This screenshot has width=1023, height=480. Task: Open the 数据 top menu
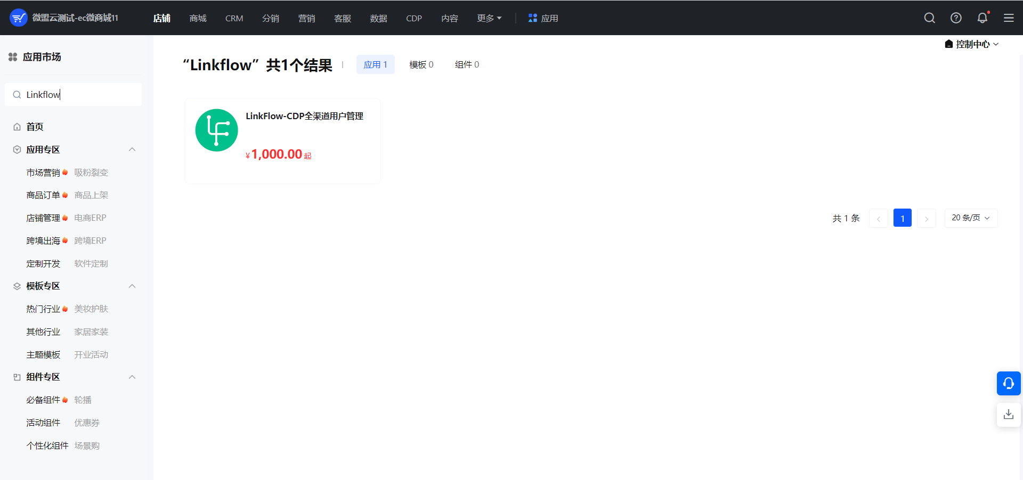379,18
